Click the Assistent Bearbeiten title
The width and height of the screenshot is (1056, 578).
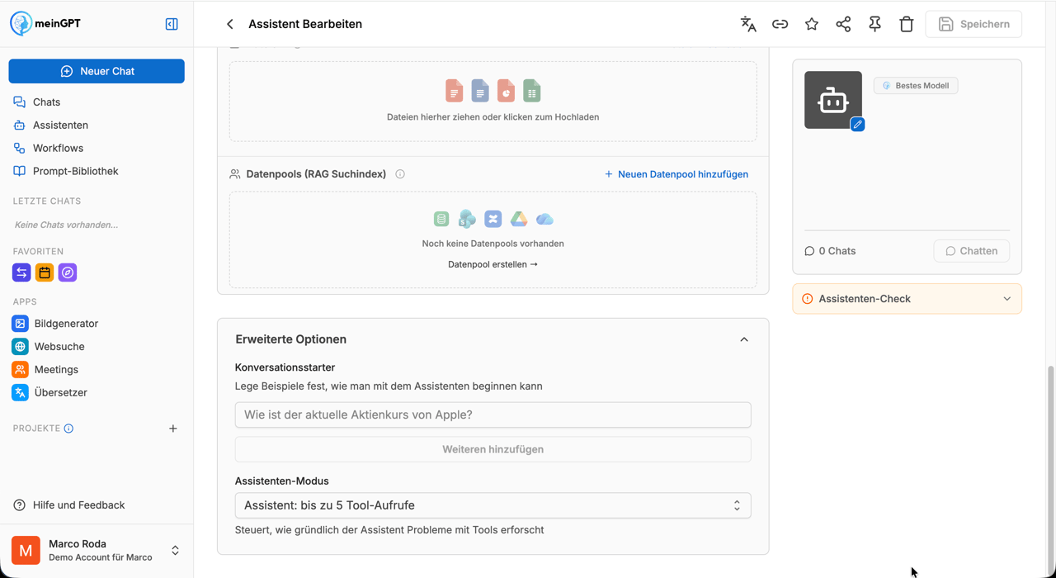(x=305, y=24)
